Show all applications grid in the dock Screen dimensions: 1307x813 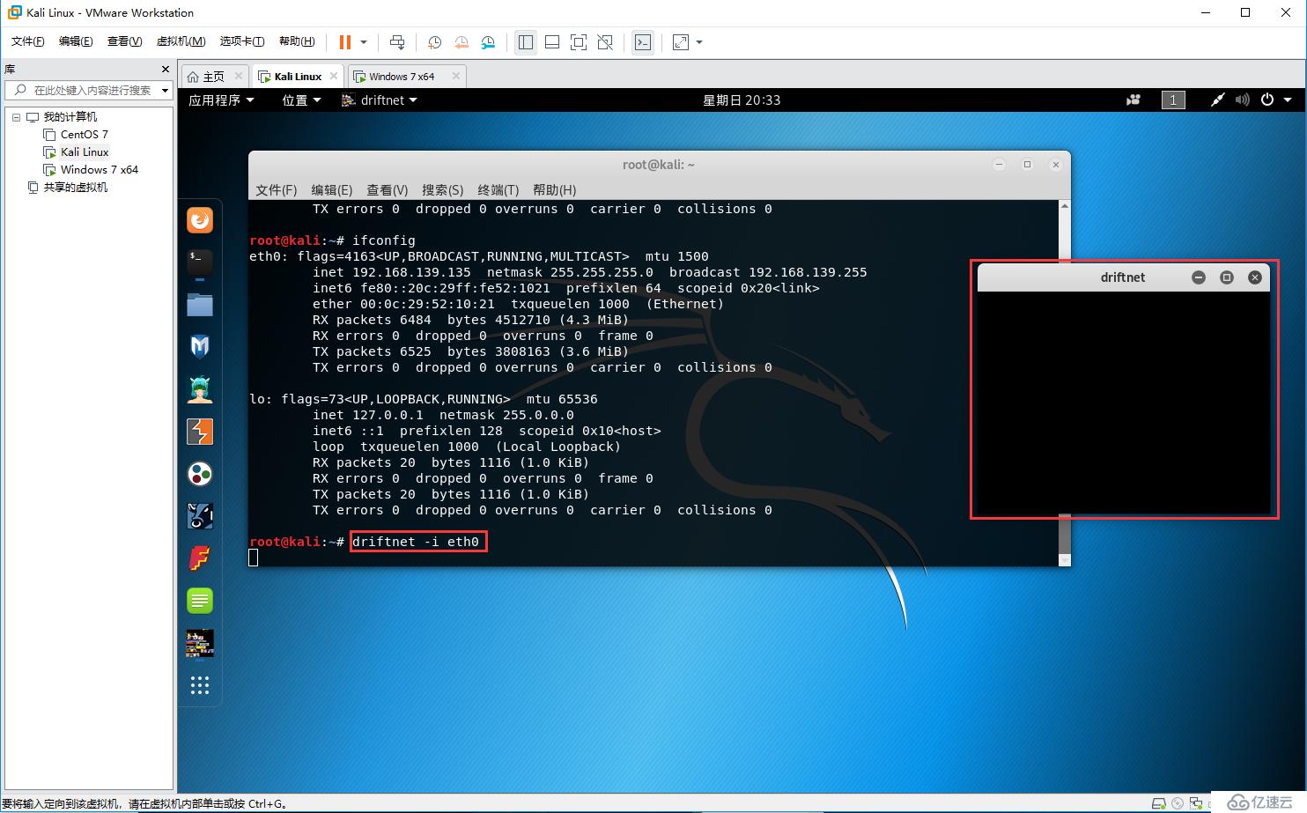coord(200,685)
